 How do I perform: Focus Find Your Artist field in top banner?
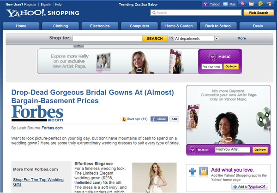point(212,67)
